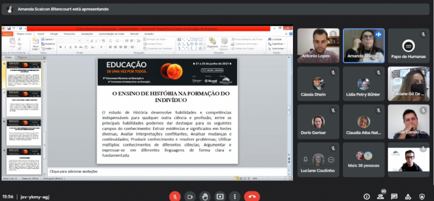Image resolution: width=434 pixels, height=201 pixels.
Task: Click the Organizar button
Action: point(212,43)
